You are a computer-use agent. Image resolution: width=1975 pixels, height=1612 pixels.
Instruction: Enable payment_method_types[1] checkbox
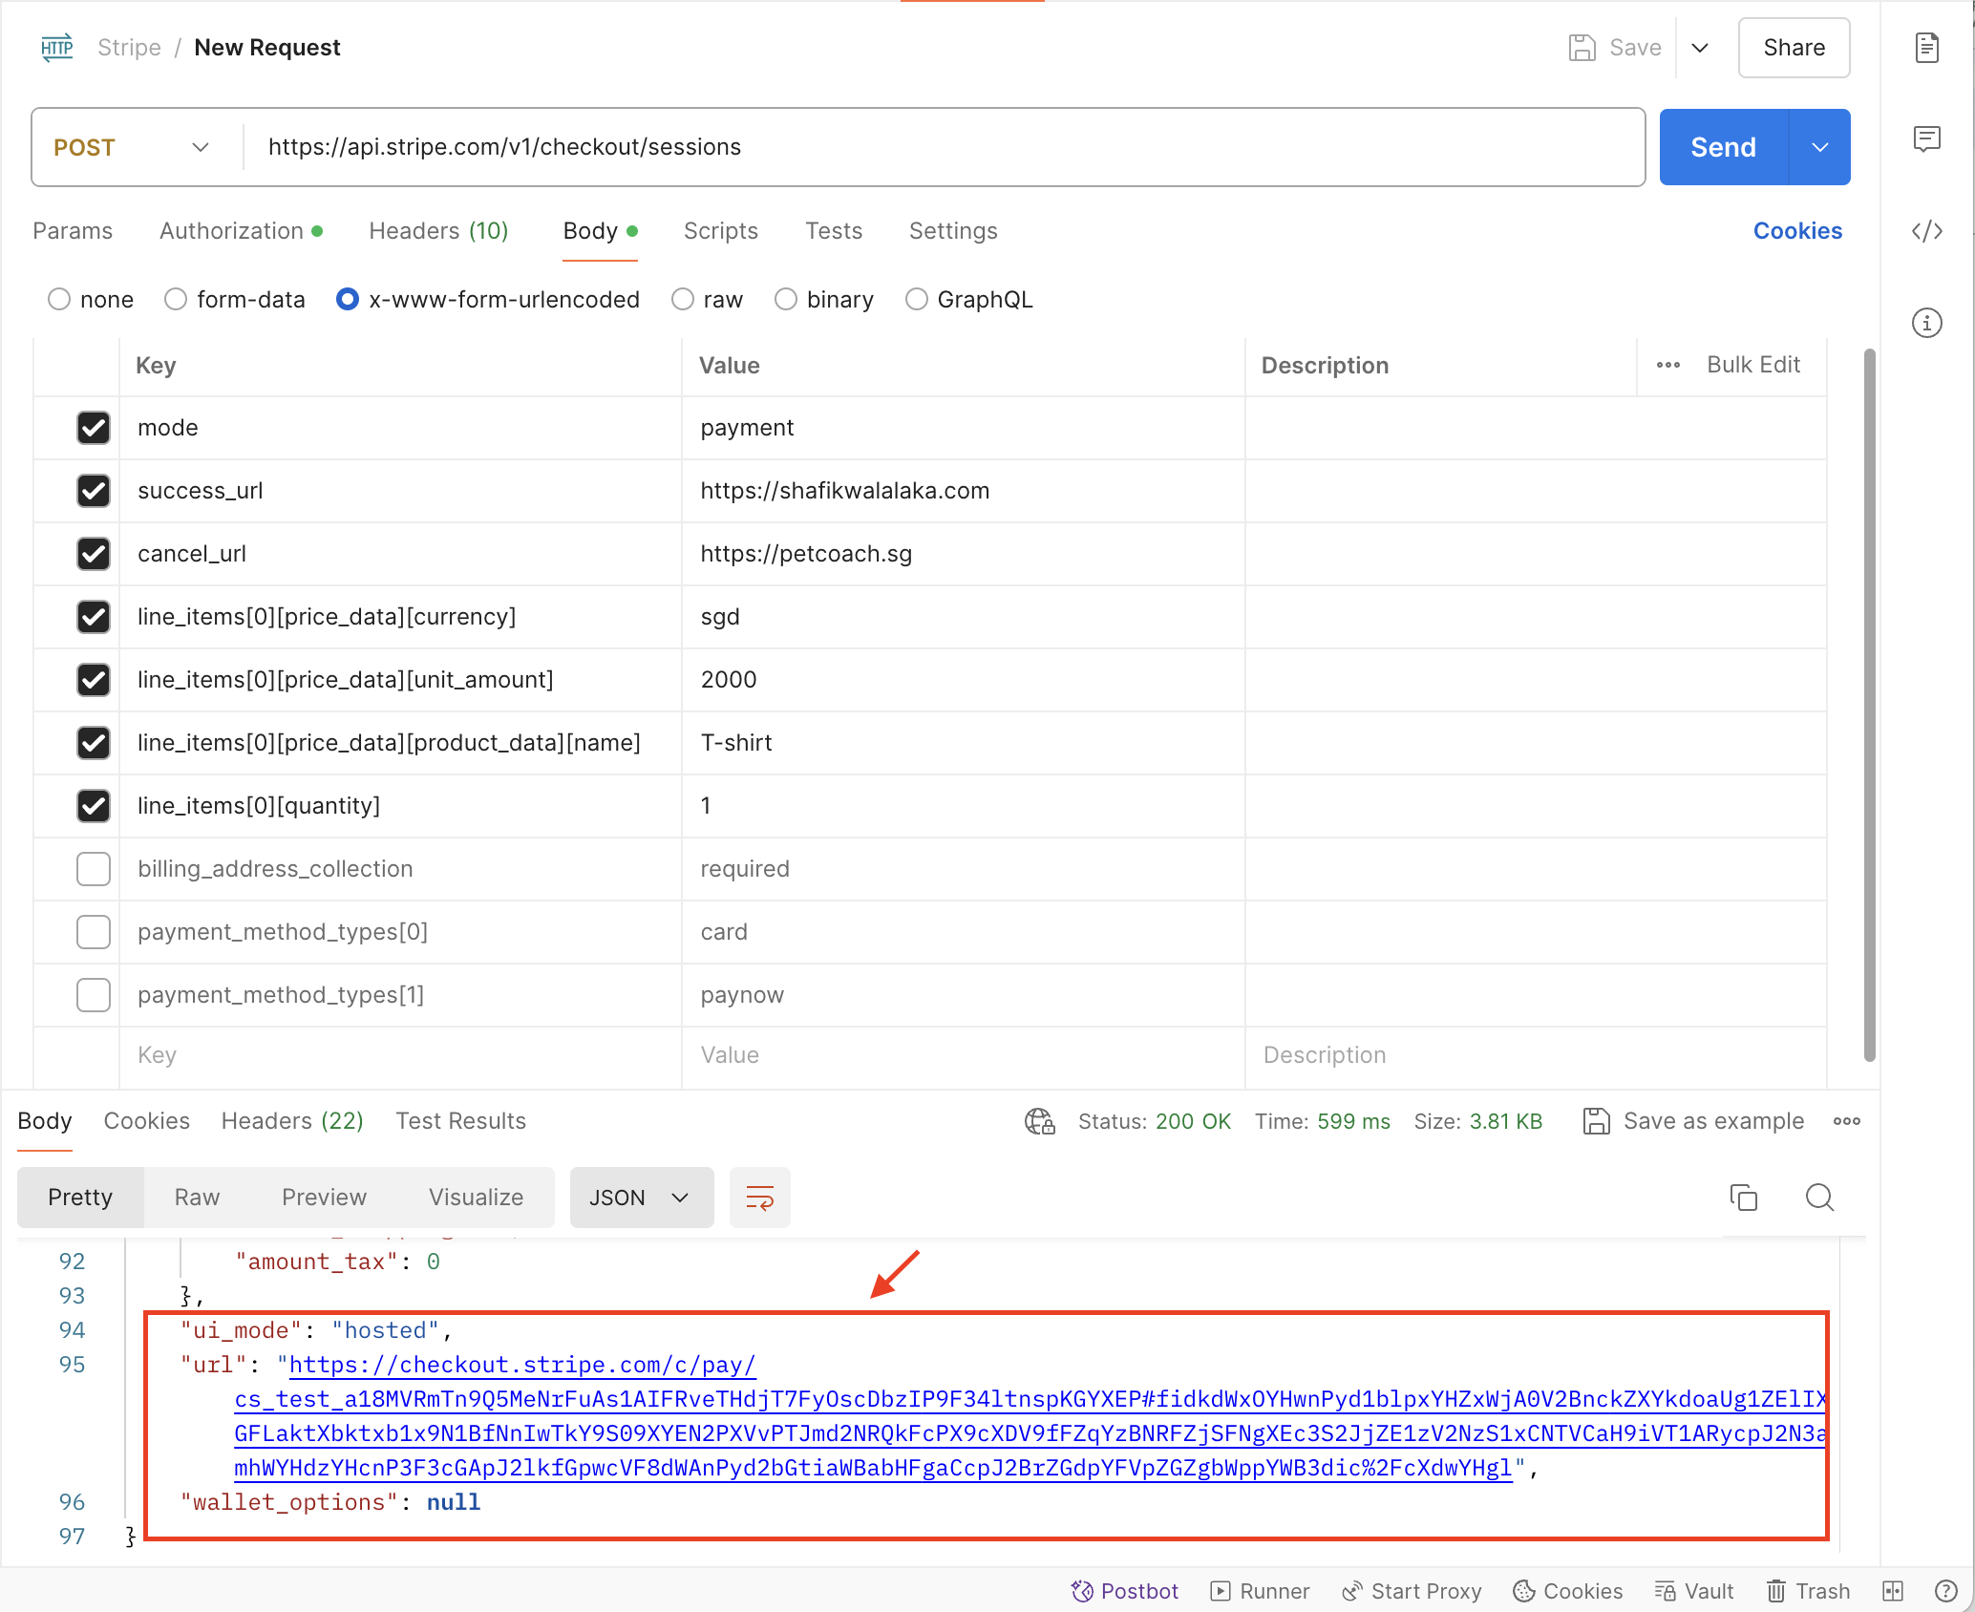(x=94, y=995)
